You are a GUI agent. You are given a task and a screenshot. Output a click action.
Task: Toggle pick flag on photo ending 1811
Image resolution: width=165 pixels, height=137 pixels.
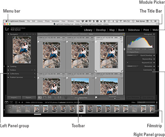[67, 42]
